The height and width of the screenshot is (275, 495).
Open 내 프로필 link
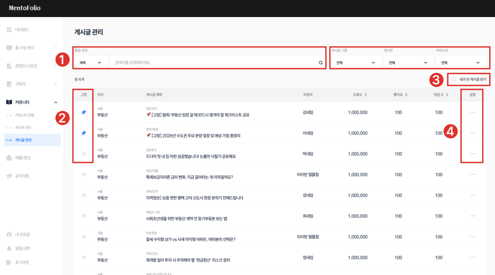[x=23, y=235]
